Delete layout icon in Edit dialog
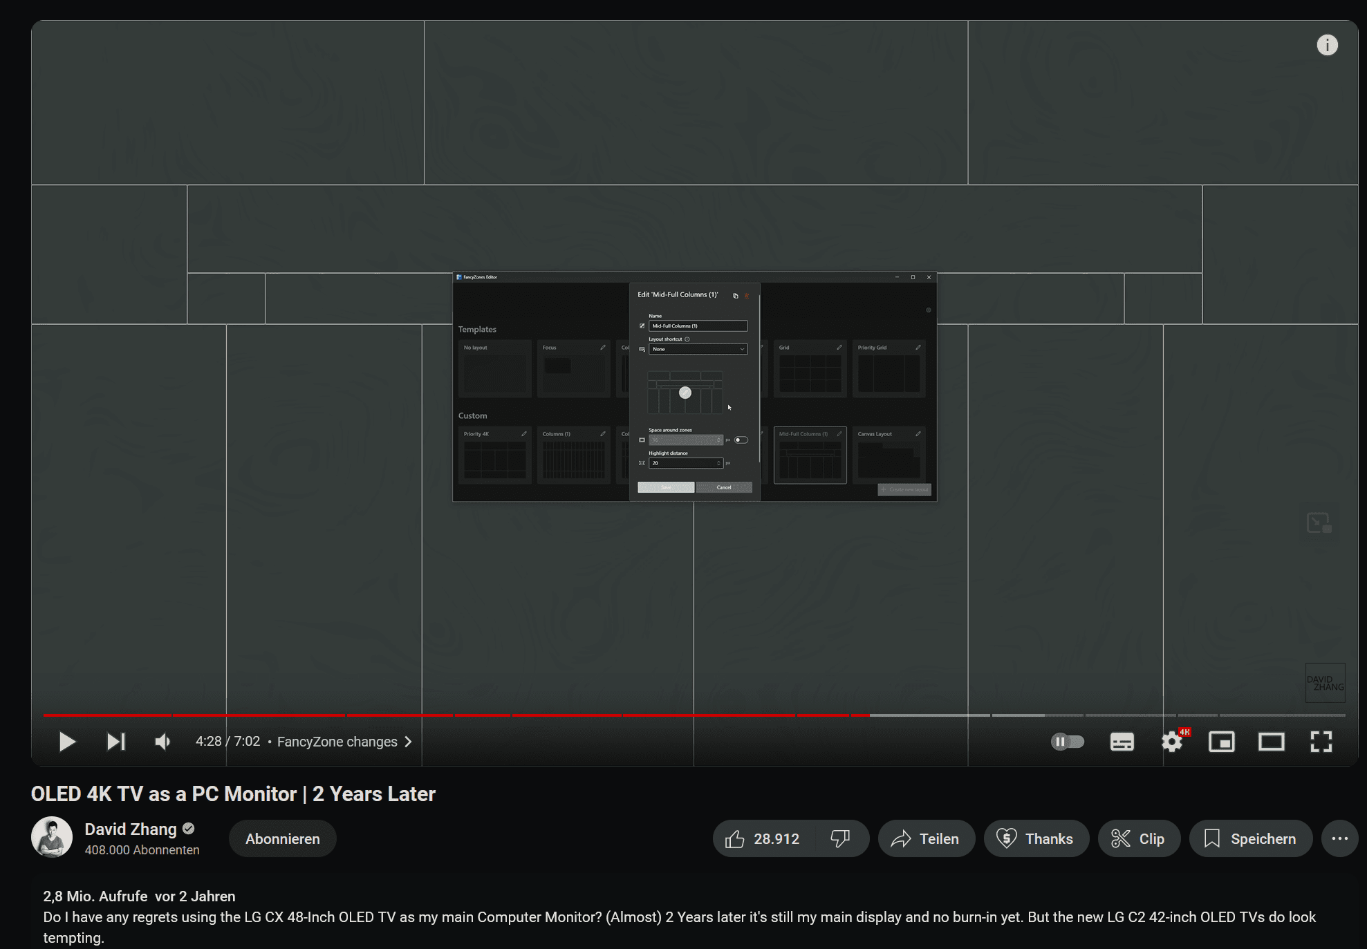 [747, 296]
